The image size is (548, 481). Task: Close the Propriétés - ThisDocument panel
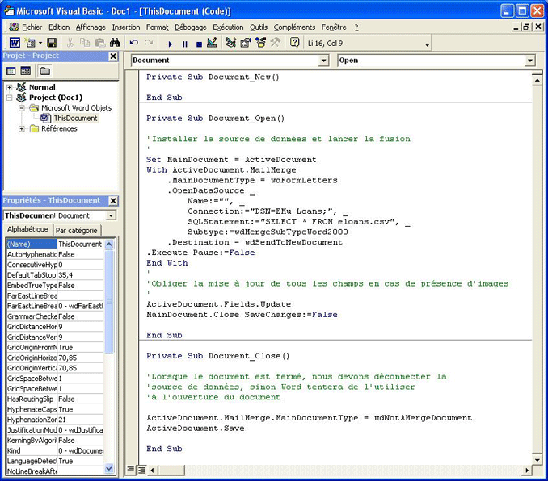[113, 201]
